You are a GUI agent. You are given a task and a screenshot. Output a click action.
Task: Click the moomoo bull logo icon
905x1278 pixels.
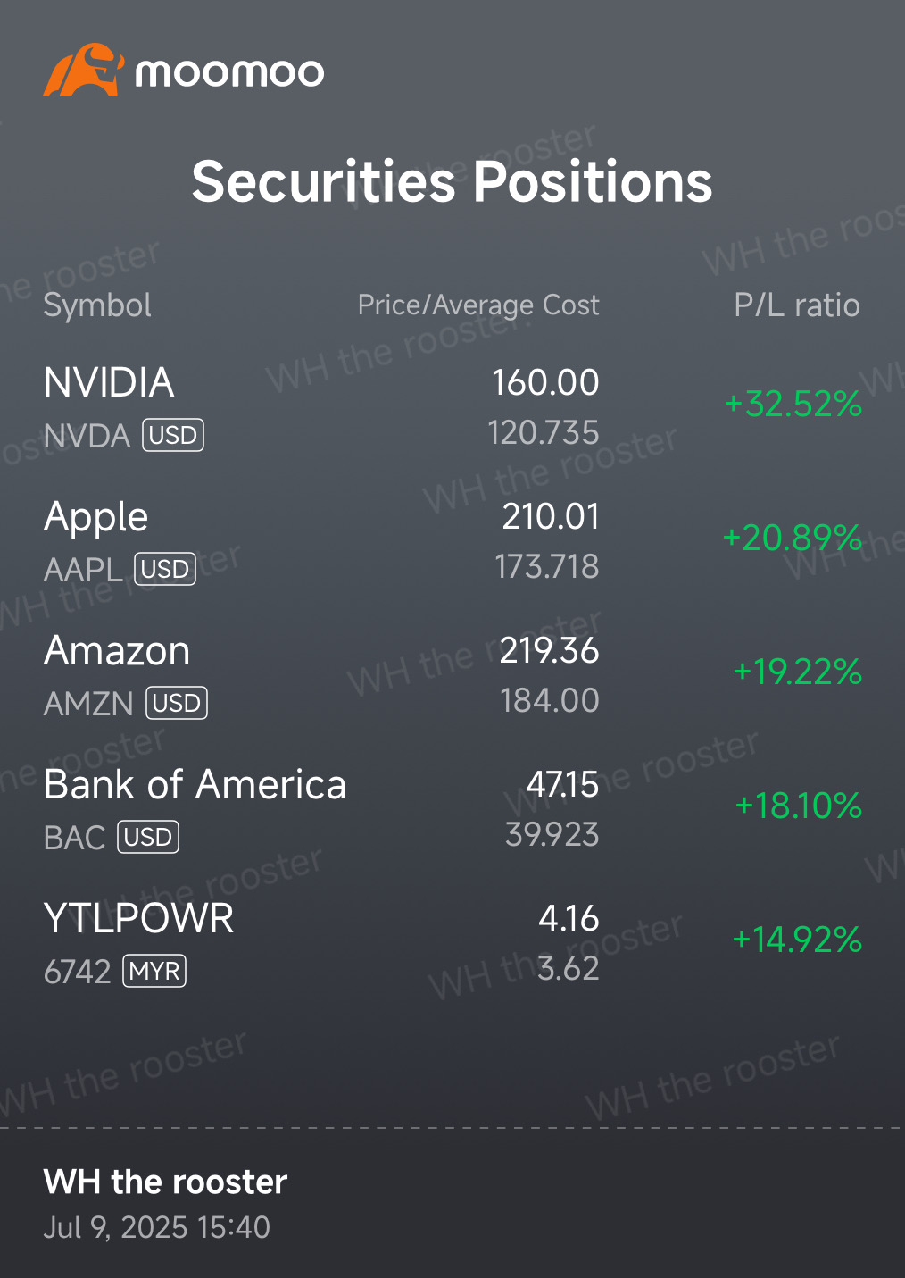coord(83,70)
